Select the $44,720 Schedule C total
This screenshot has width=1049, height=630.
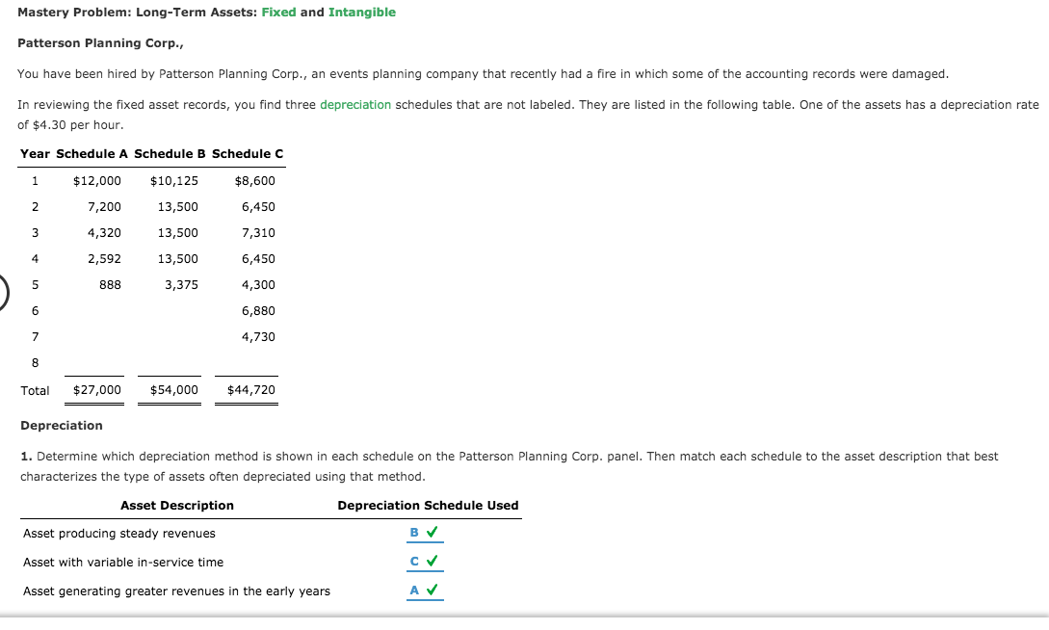(x=248, y=389)
